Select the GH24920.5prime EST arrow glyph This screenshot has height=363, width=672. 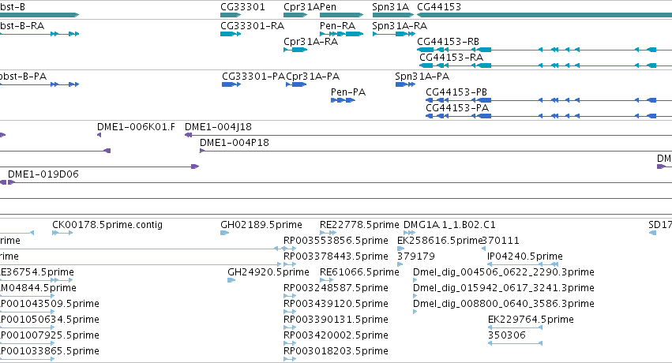click(x=231, y=280)
